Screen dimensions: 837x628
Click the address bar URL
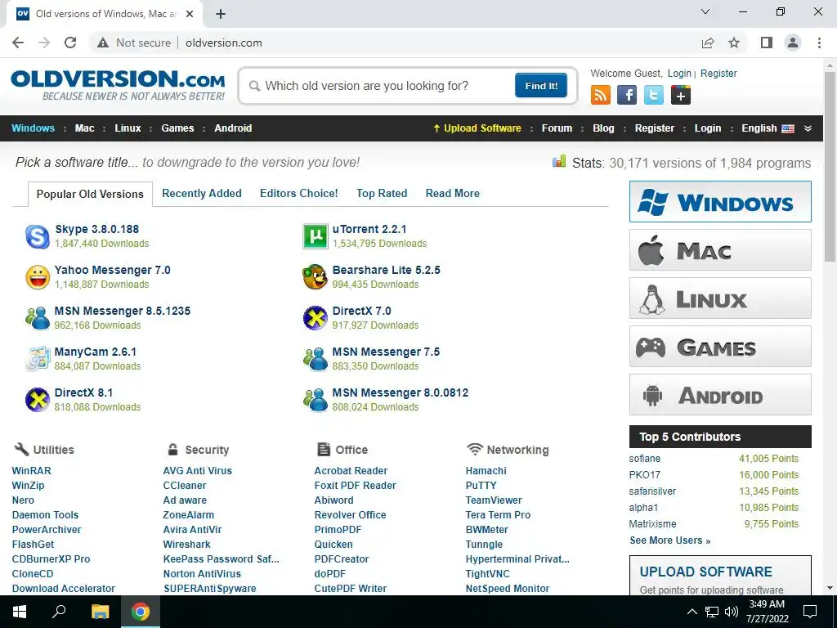(224, 43)
